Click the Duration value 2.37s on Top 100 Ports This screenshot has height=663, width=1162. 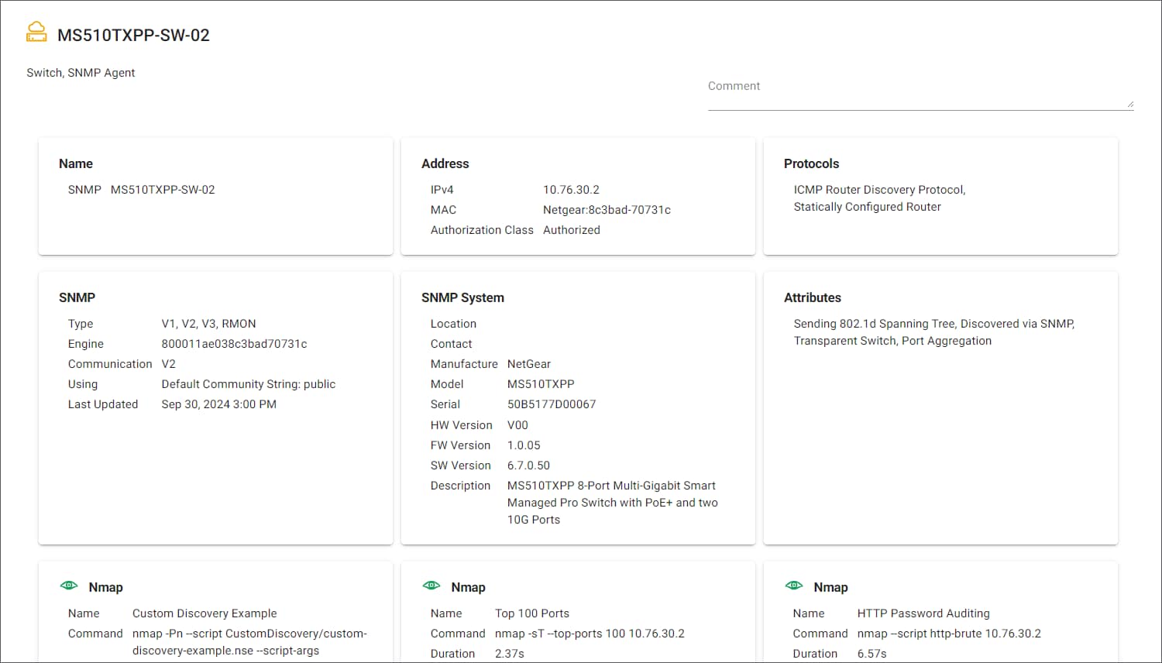click(511, 653)
